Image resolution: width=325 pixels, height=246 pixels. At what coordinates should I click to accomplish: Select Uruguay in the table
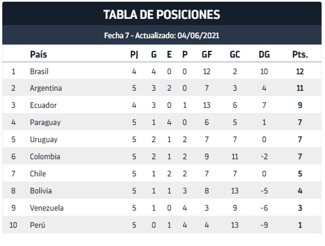[43, 139]
